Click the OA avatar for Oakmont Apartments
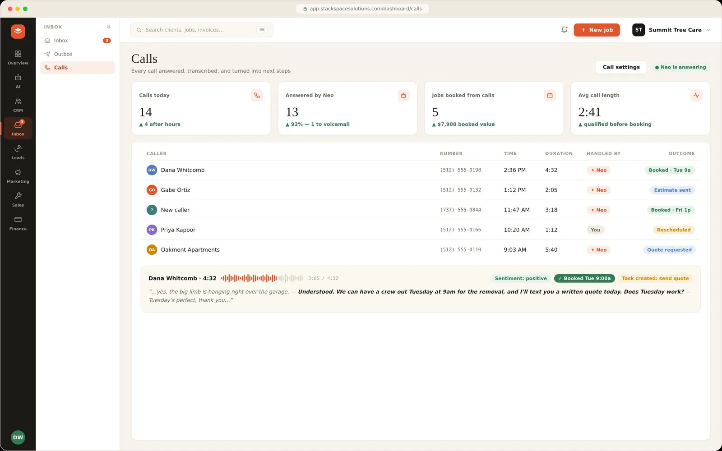This screenshot has width=722, height=451. click(152, 249)
